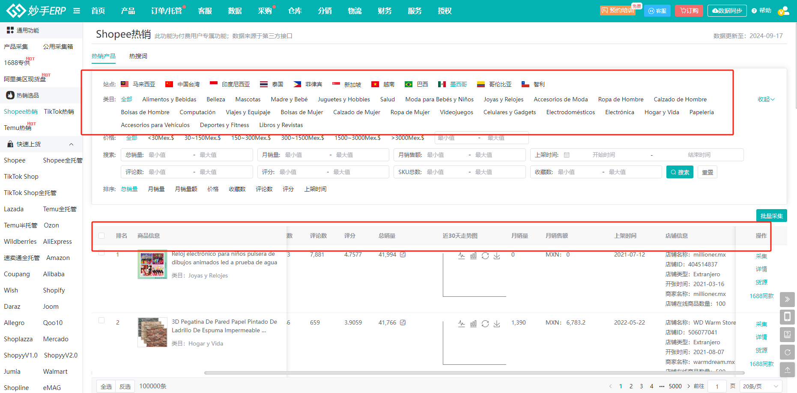Collapse the filter panel with 收起
The image size is (797, 393).
[x=766, y=99]
